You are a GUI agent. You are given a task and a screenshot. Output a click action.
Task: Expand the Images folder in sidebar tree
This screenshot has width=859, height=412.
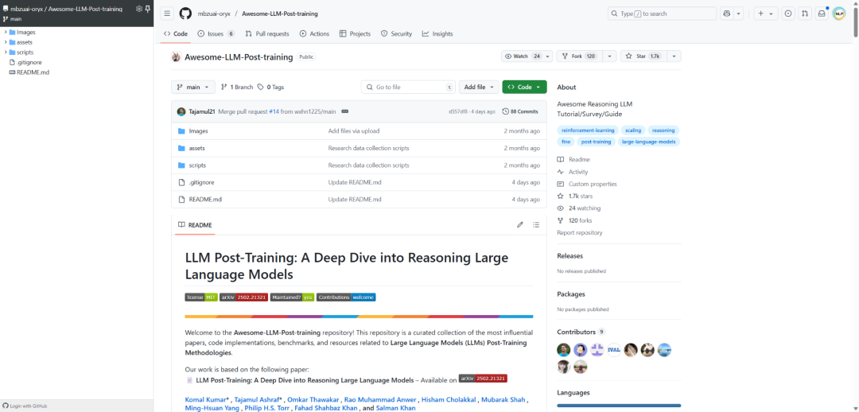click(x=6, y=33)
